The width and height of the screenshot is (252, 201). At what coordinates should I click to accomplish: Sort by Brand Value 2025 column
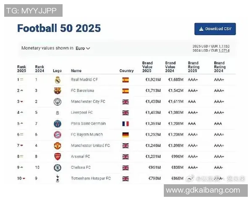point(147,67)
